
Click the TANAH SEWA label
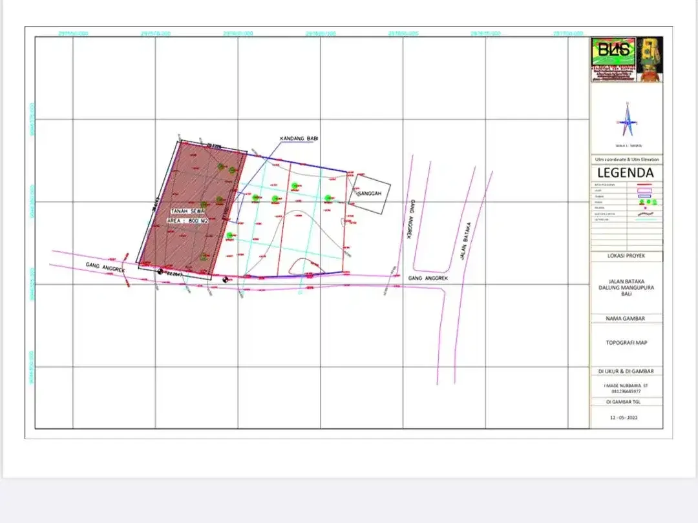click(x=187, y=211)
